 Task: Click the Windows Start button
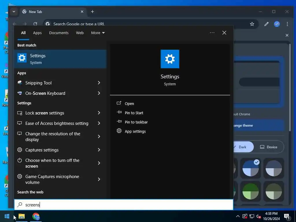[7, 216]
